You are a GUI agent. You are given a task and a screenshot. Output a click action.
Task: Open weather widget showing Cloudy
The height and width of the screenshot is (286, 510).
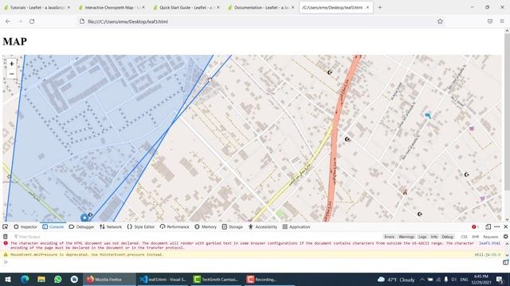[x=396, y=280]
